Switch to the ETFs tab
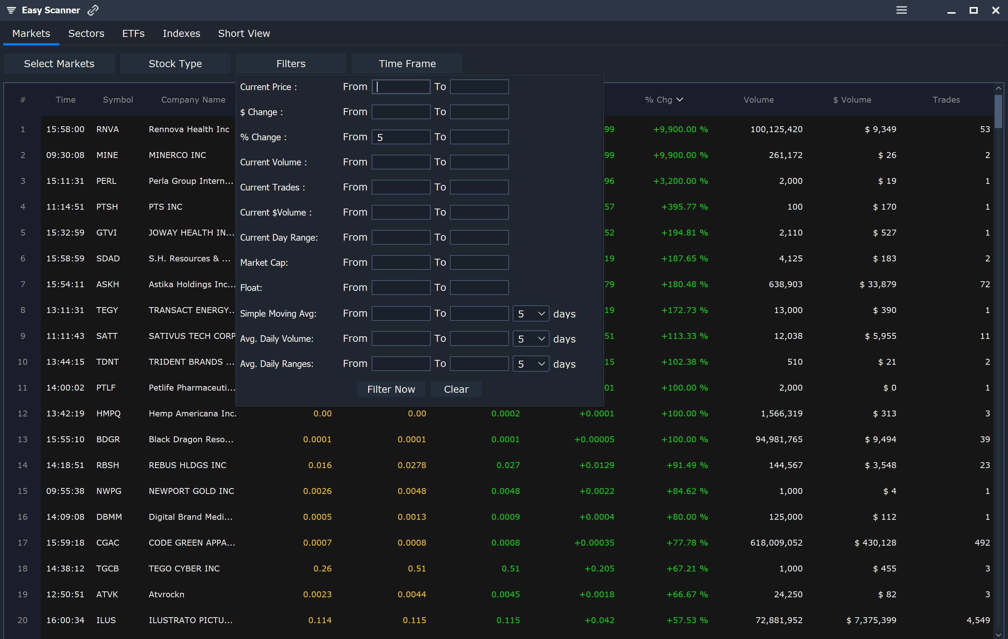This screenshot has height=639, width=1008. coord(133,33)
